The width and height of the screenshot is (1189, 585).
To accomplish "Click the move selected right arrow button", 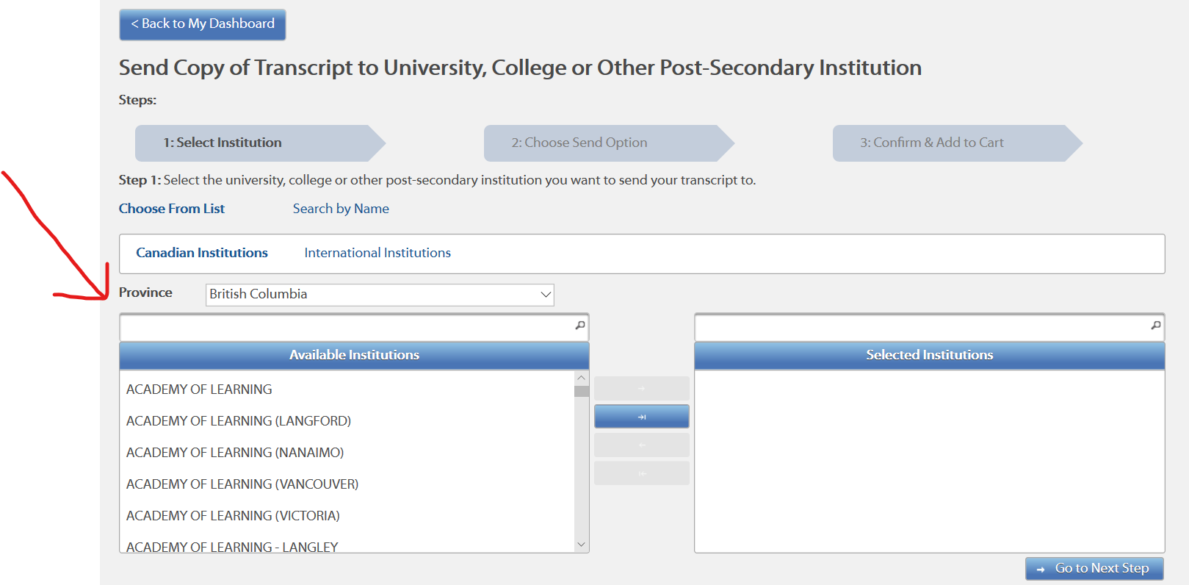I will coord(642,388).
